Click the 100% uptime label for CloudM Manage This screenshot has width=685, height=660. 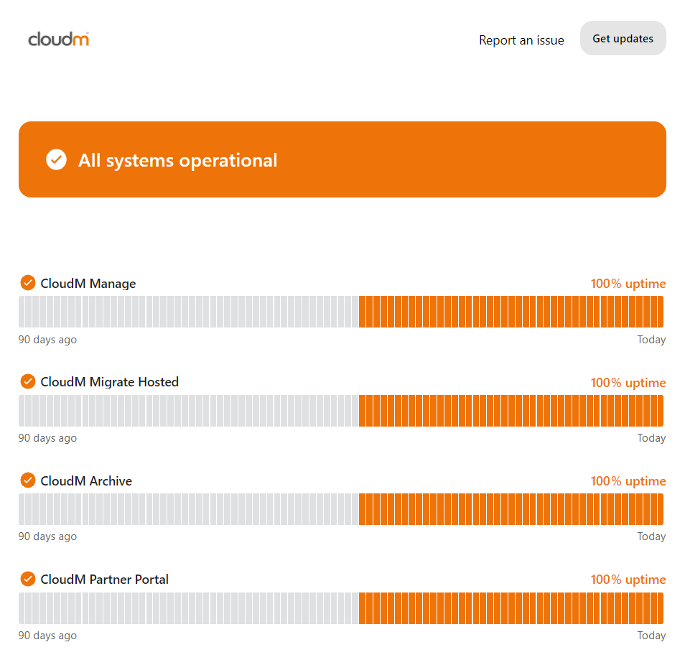coord(628,284)
